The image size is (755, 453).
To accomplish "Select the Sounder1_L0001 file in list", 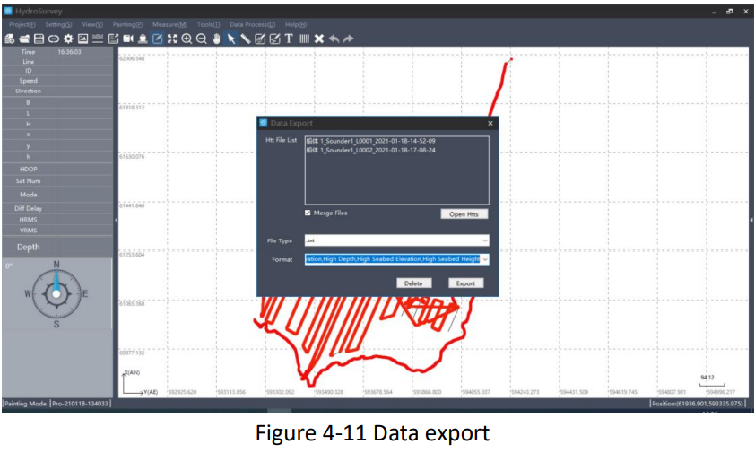I will [370, 141].
